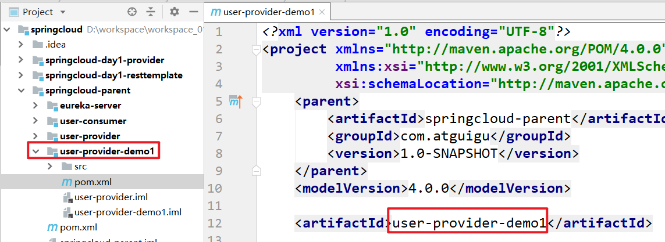Viewport: 665px width, 242px height.
Task: Close the user-provider-demo1 editor tab
Action: click(321, 12)
